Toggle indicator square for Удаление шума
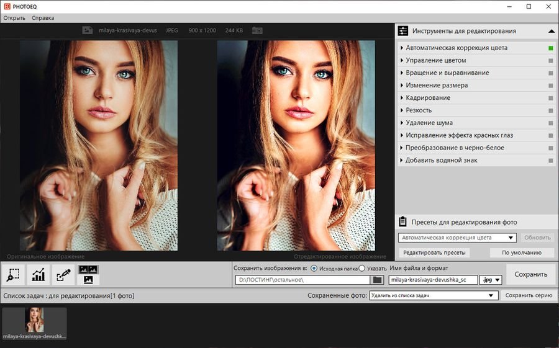Viewport: 559px width, 348px height. click(550, 123)
